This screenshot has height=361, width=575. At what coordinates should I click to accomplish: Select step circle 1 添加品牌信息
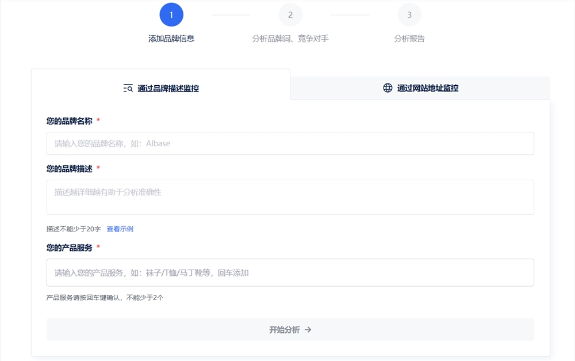point(171,15)
